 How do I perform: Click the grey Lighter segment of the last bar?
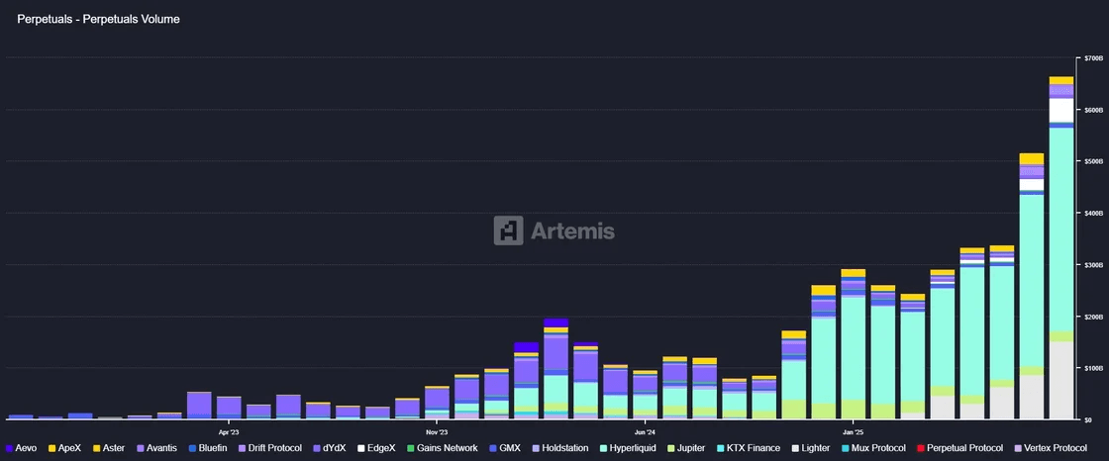tap(1060, 381)
